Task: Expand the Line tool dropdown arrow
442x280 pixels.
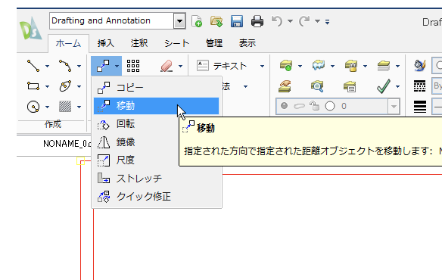Action: 47,67
